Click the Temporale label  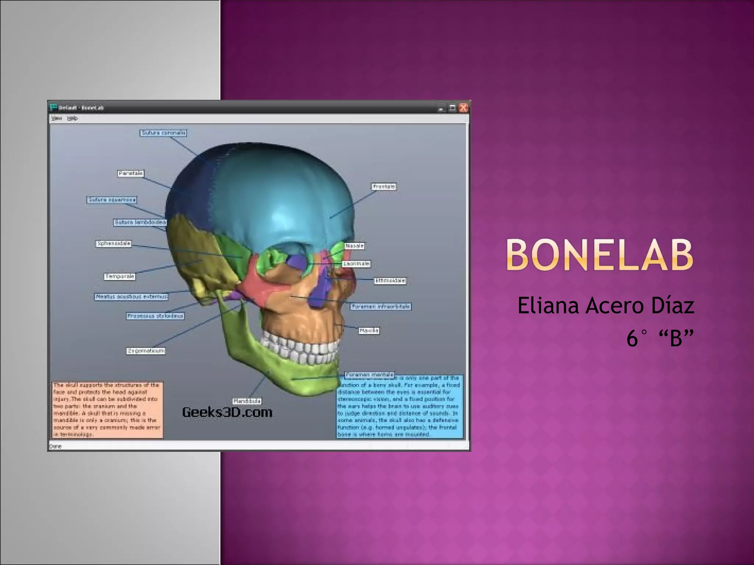[x=120, y=276]
